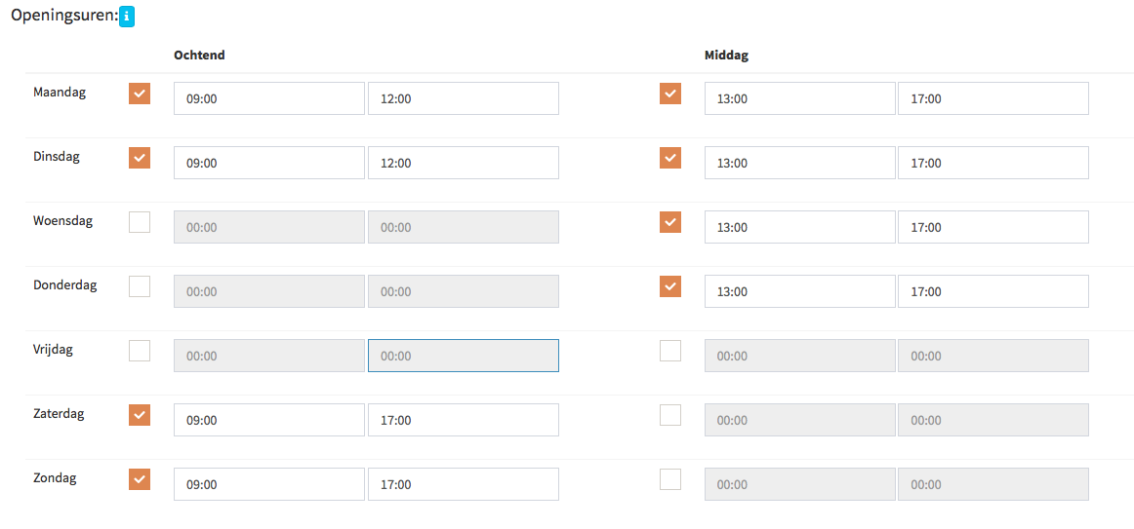Viewport: 1134px width, 529px height.
Task: Enable the Woensdag Ochtend checkbox
Action: point(140,222)
